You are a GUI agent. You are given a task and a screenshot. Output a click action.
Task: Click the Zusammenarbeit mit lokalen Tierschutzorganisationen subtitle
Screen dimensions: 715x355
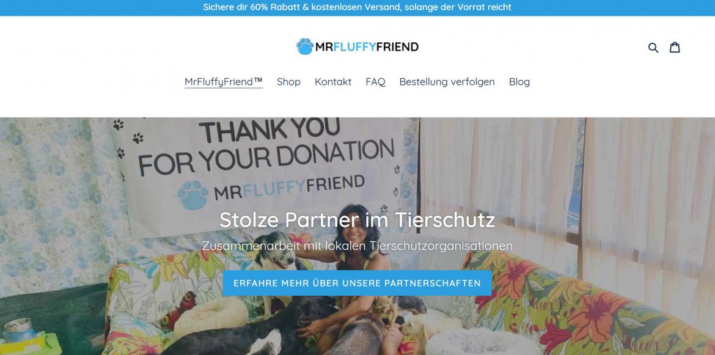click(x=357, y=246)
